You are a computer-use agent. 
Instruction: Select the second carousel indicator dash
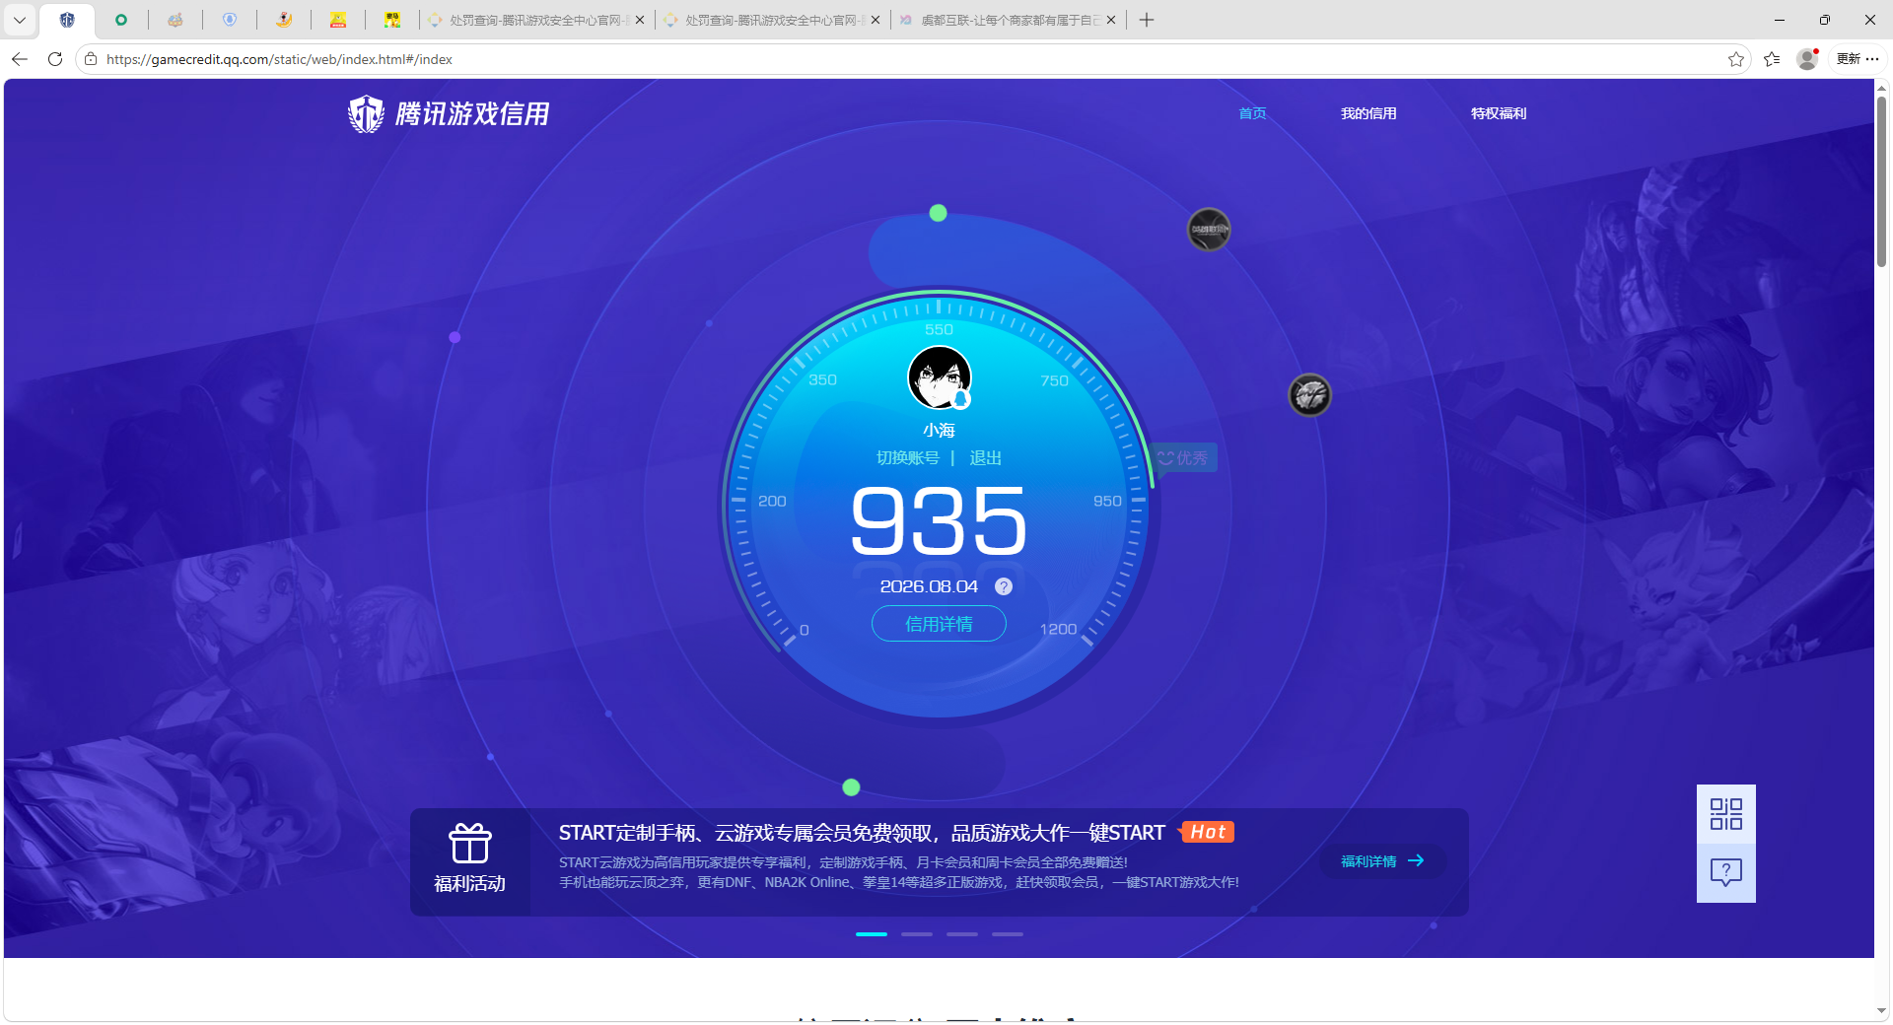tap(917, 934)
